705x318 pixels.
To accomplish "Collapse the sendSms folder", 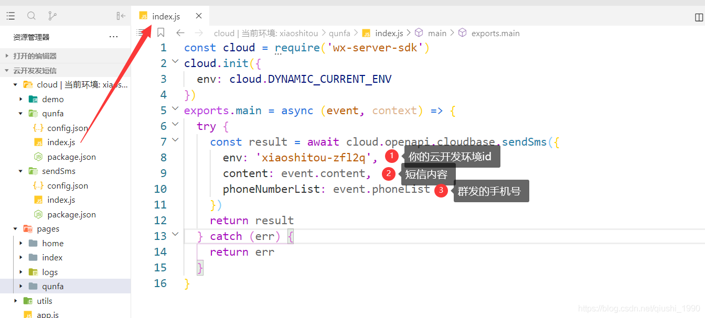I will 21,171.
